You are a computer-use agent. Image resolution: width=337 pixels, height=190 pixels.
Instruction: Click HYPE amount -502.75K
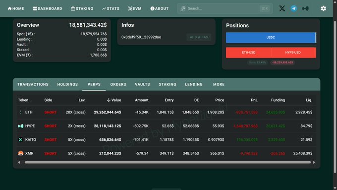(x=141, y=126)
